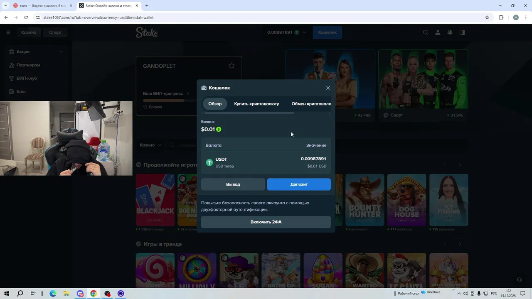Open Windows taskbar search
This screenshot has height=299, width=532.
click(20, 294)
